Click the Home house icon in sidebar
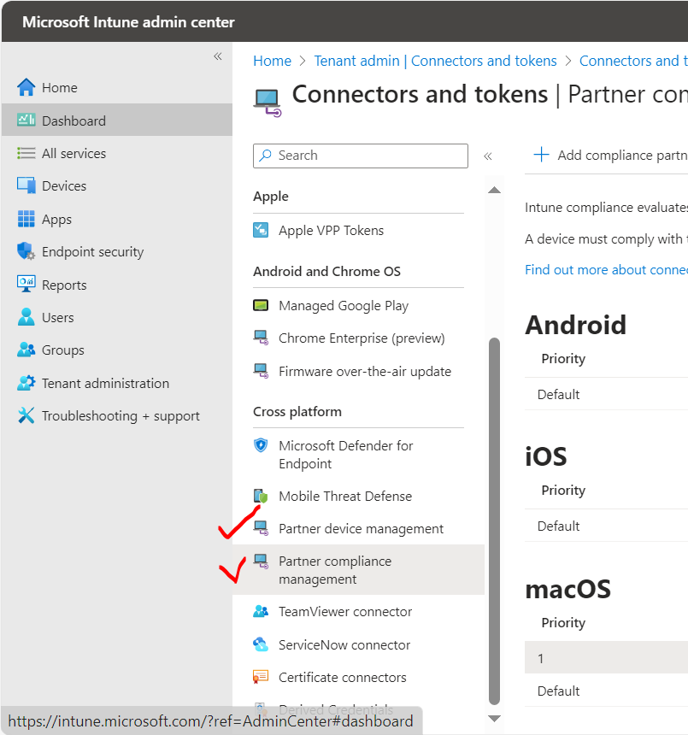The width and height of the screenshot is (688, 735). coord(26,87)
